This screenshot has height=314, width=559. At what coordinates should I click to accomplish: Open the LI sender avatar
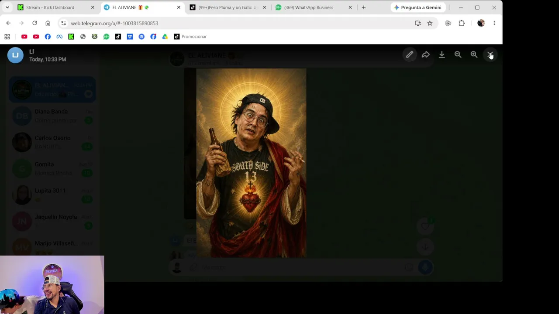click(15, 55)
